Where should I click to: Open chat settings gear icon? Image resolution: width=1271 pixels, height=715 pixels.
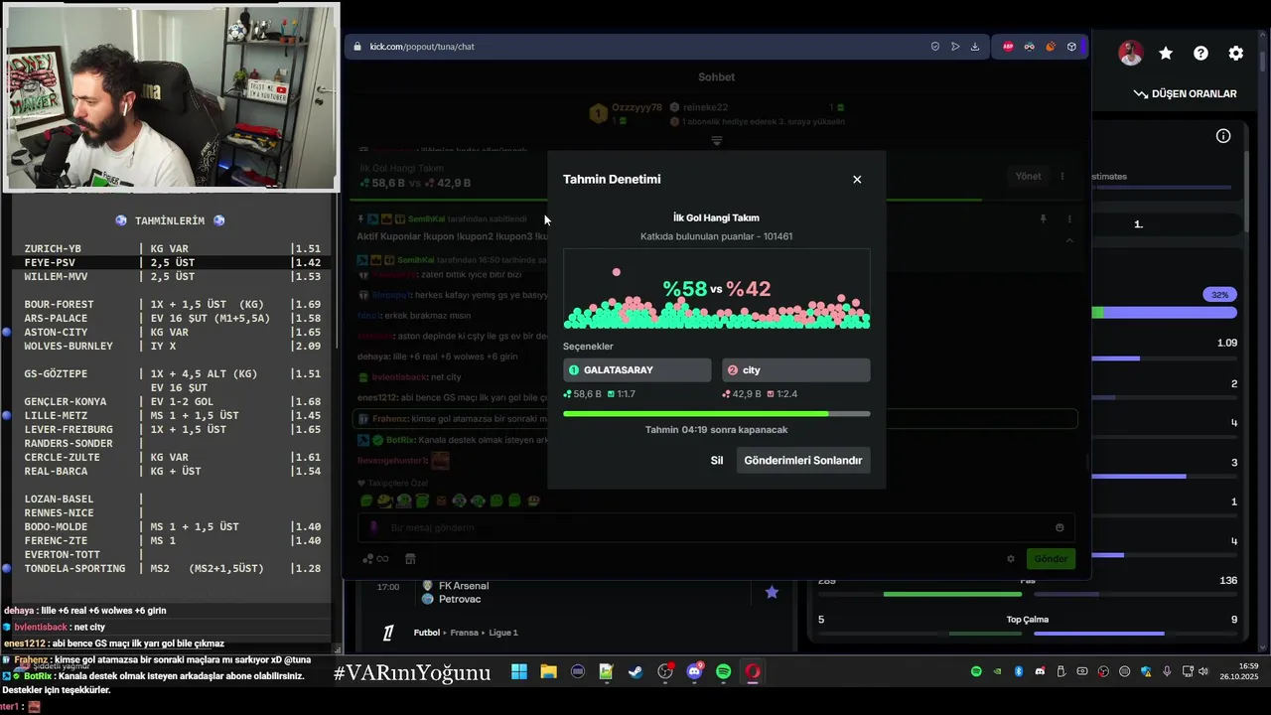click(1011, 559)
